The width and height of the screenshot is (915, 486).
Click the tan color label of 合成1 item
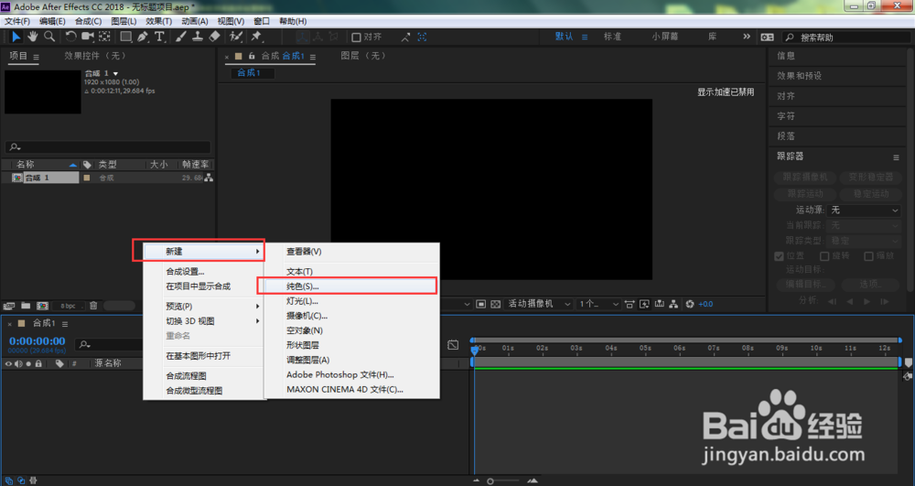87,178
